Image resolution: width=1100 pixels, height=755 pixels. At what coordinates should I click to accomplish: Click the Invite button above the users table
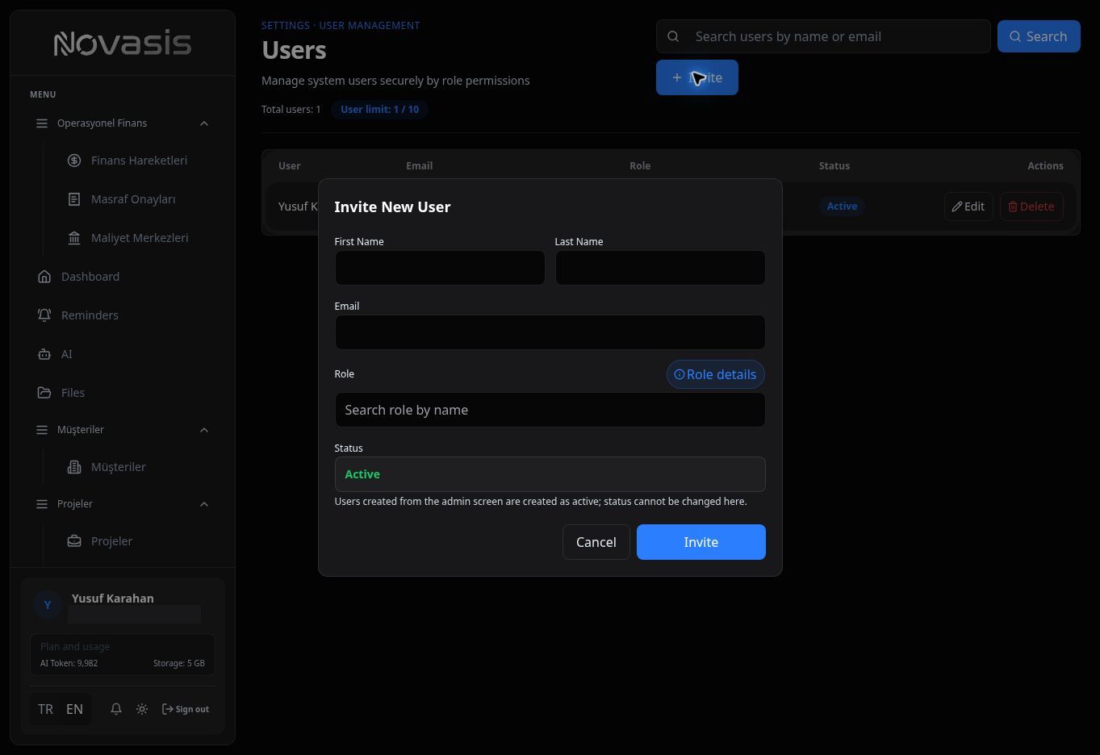[697, 77]
